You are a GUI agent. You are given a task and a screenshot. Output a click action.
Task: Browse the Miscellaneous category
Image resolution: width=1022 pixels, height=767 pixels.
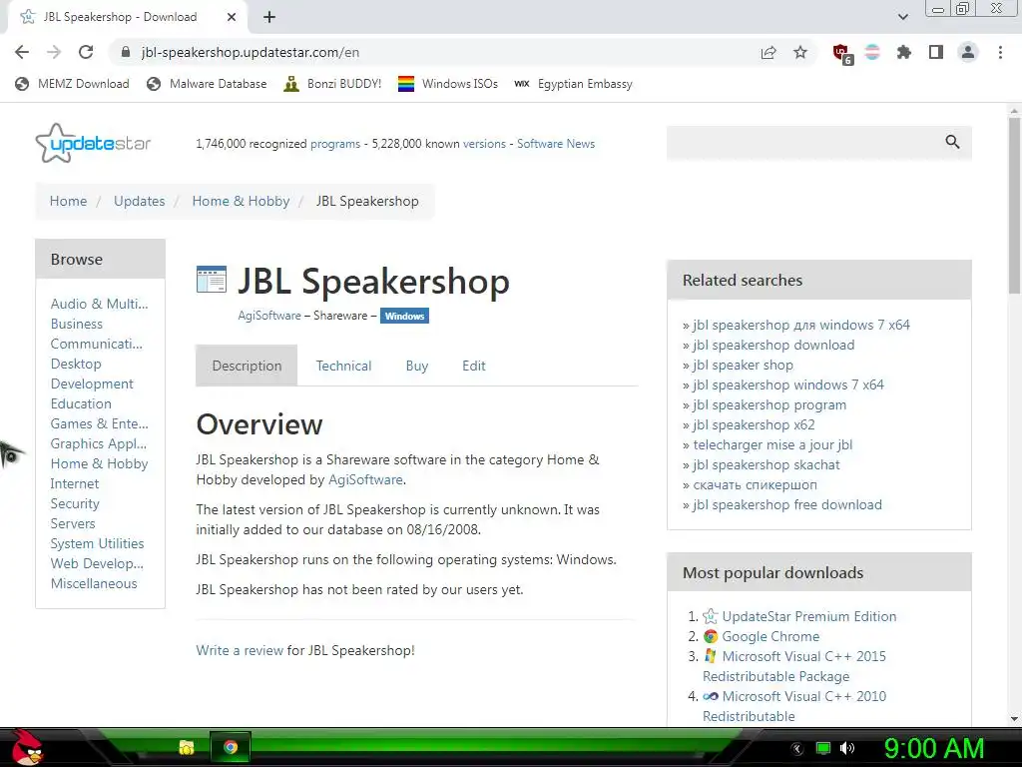[x=94, y=583]
